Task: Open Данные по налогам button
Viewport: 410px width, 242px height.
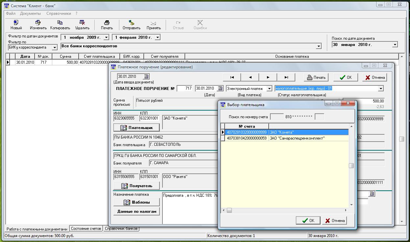Action: coord(136,211)
